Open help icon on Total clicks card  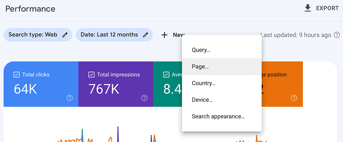70,98
